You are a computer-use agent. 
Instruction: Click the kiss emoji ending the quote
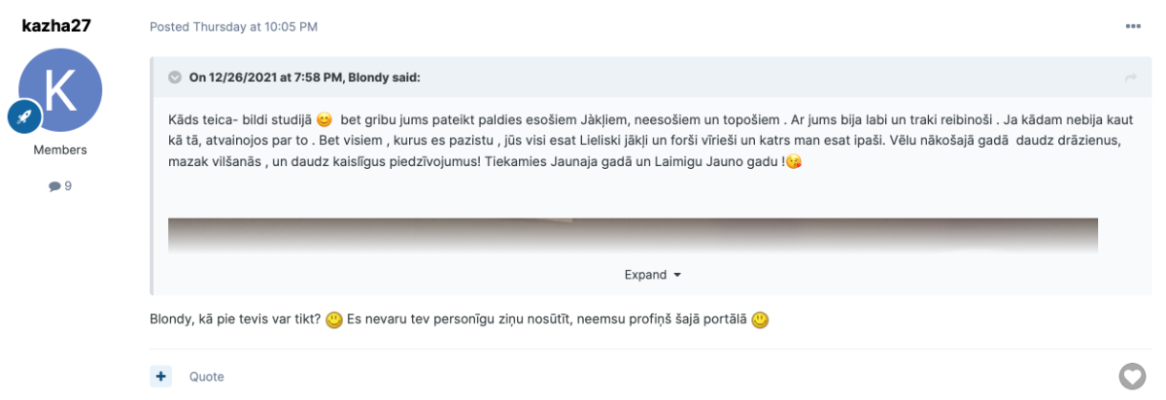796,163
